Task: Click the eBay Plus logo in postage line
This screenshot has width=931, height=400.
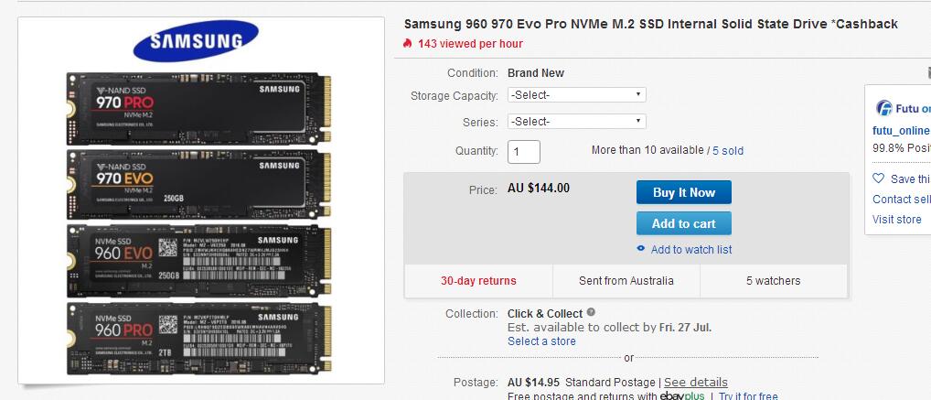Action: click(681, 395)
